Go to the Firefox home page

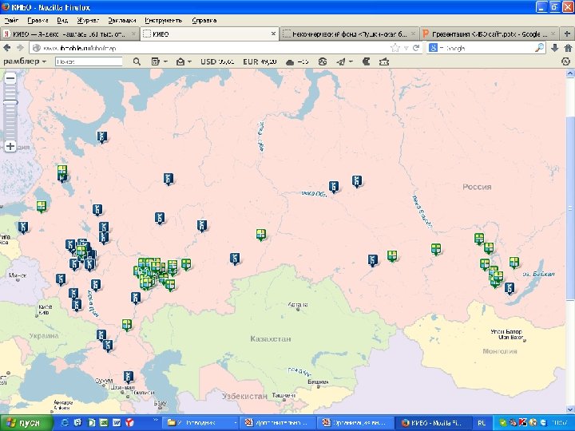coord(568,48)
